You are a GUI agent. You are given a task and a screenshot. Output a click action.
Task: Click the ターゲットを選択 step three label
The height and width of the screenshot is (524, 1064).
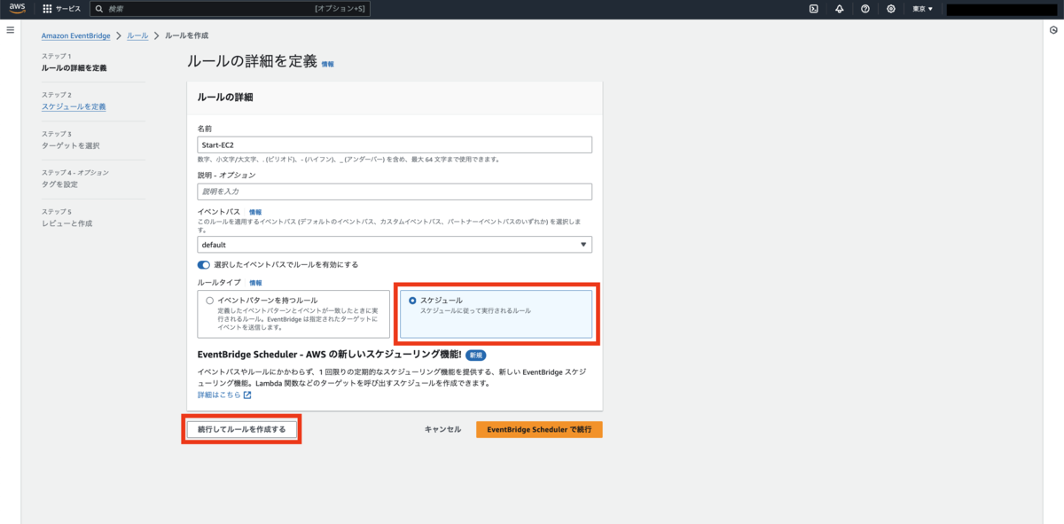[x=71, y=145]
